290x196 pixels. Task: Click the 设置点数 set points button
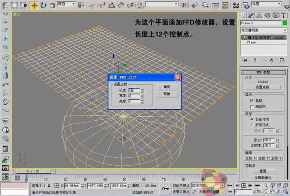coord(263,87)
